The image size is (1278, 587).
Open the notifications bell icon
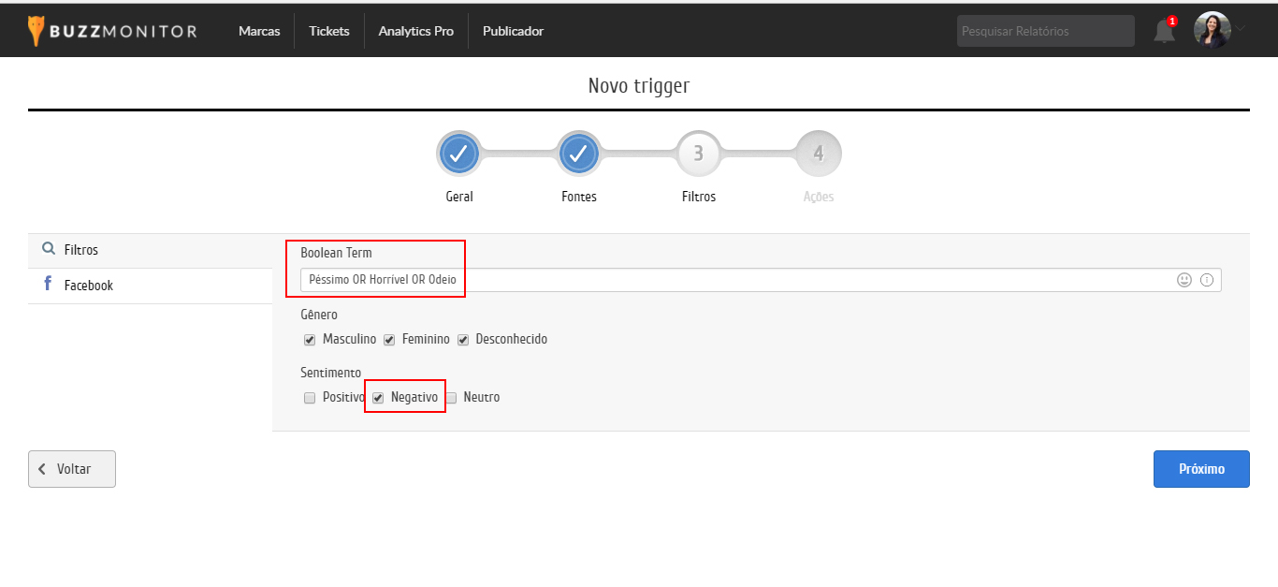(x=1164, y=31)
